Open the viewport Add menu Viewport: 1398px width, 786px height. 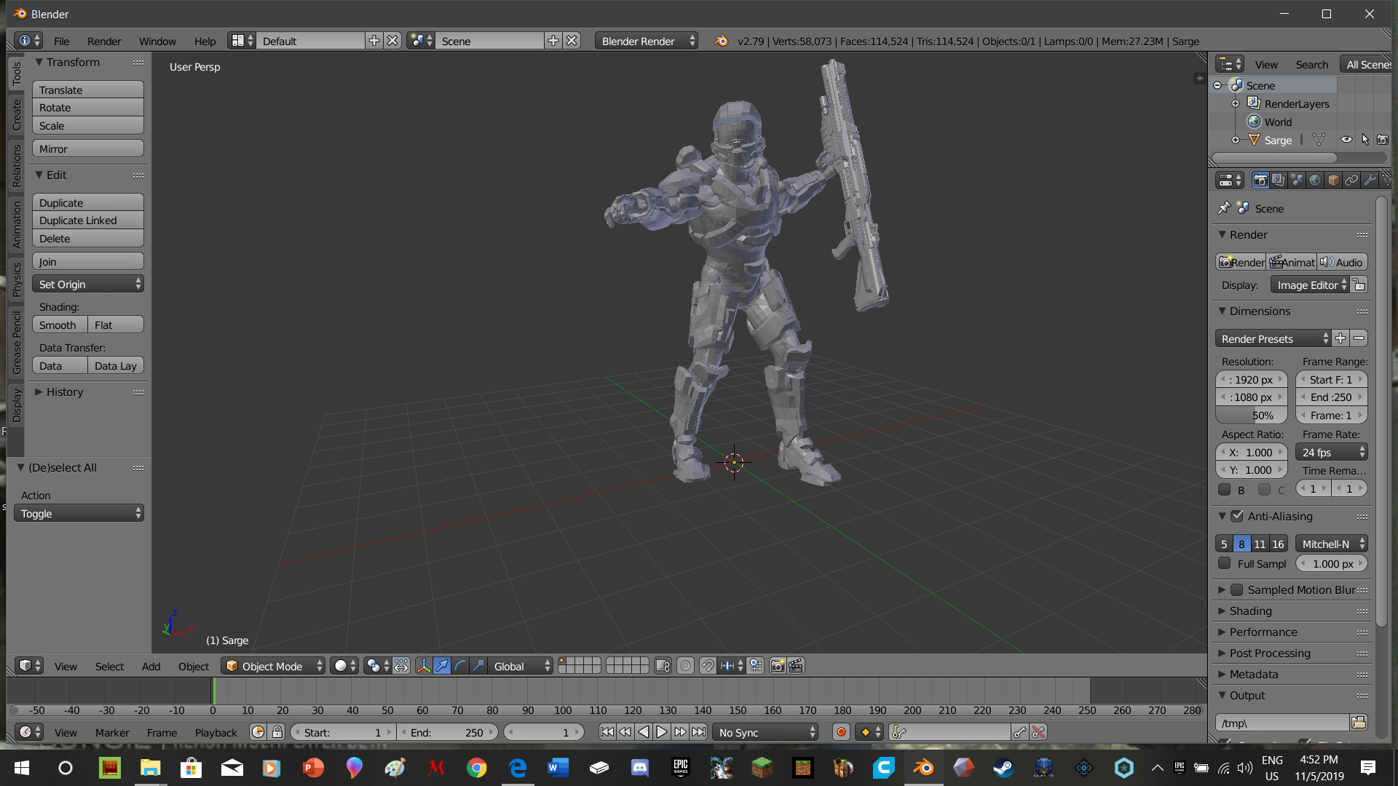[151, 666]
